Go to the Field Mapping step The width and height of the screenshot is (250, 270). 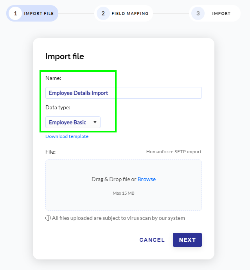(130, 13)
